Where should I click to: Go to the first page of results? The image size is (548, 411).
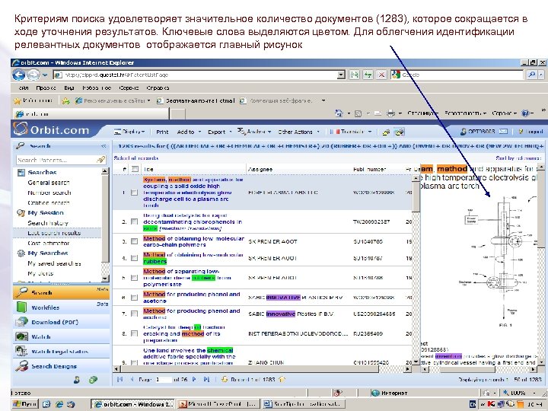pos(120,379)
